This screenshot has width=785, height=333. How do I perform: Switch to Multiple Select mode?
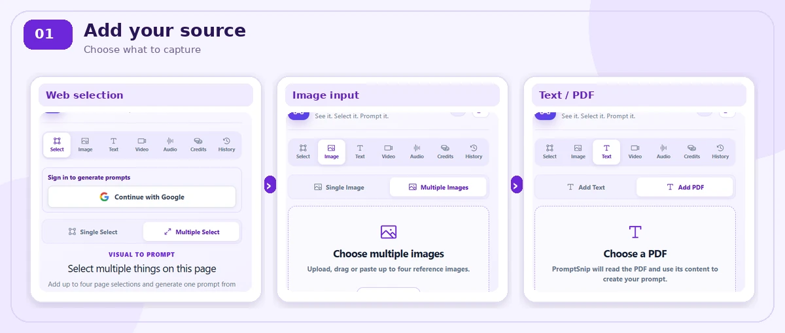tap(192, 232)
